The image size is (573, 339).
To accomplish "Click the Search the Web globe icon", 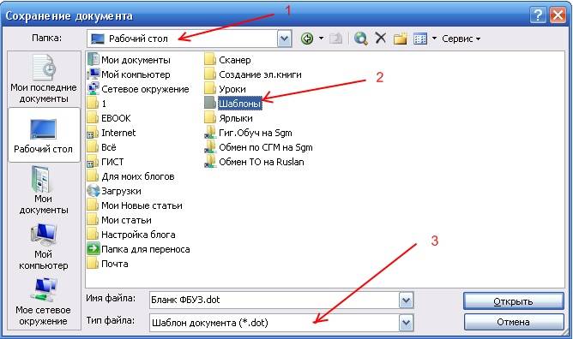I will [x=360, y=39].
